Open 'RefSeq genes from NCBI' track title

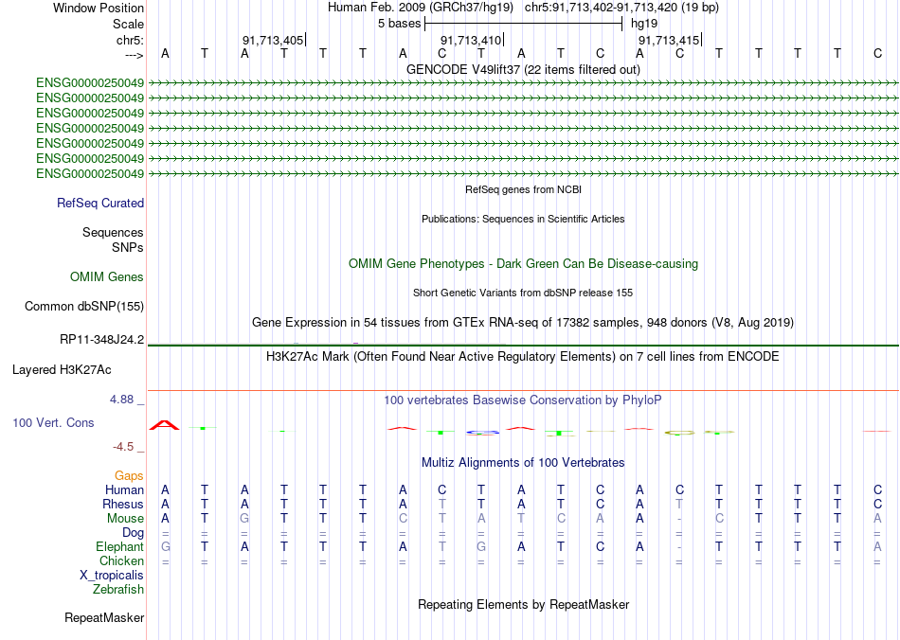[x=523, y=189]
